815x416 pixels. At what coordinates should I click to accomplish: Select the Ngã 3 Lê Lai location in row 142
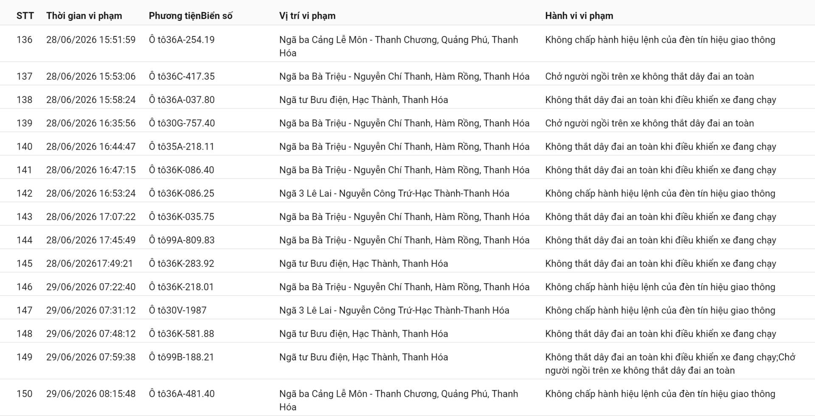[394, 193]
